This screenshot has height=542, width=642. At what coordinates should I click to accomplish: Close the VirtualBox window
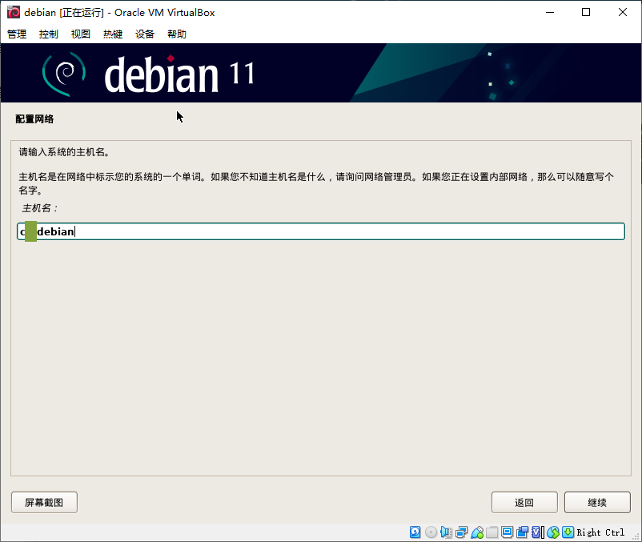pyautogui.click(x=622, y=12)
